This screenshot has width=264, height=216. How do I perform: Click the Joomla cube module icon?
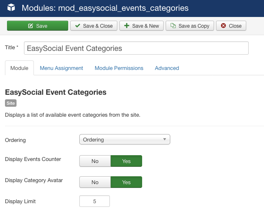pos(11,7)
